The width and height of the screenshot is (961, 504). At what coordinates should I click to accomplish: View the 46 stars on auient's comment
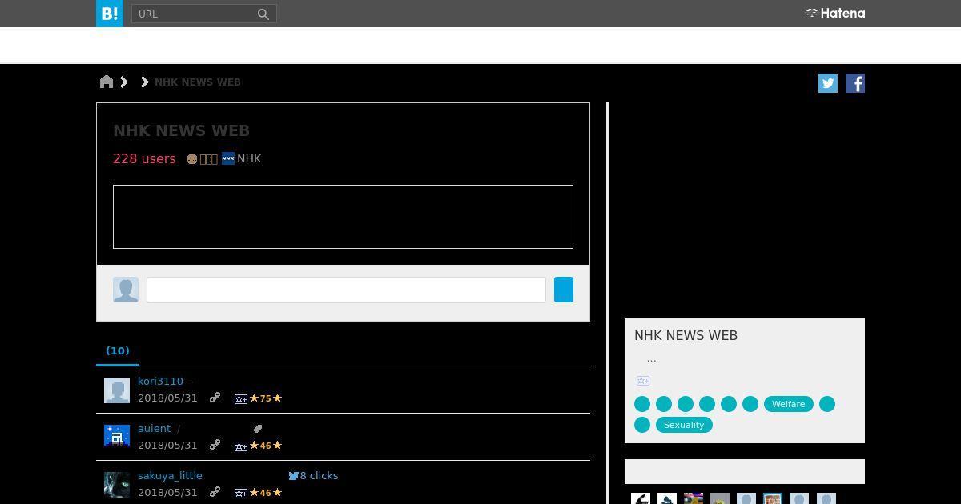[x=266, y=446]
